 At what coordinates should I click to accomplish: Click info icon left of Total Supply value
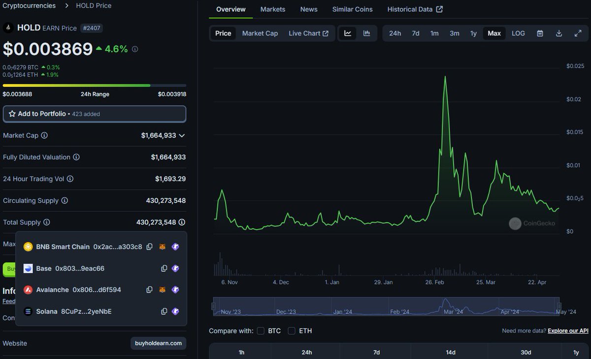point(47,222)
